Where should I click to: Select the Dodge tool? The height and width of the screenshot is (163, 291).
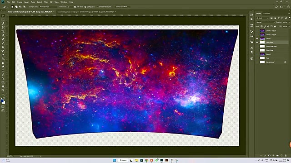pyautogui.click(x=3, y=67)
